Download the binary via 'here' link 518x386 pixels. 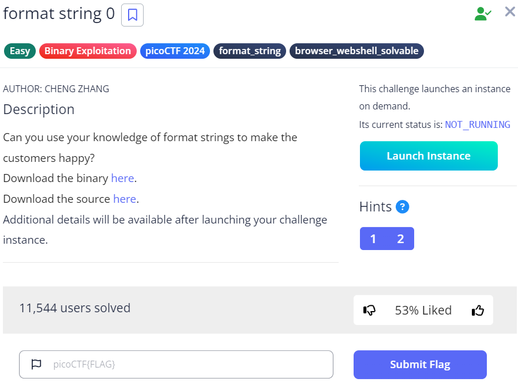pos(122,178)
